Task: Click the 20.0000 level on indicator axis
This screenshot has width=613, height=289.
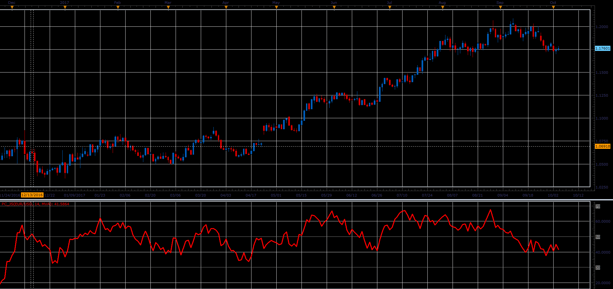Action: pyautogui.click(x=603, y=283)
